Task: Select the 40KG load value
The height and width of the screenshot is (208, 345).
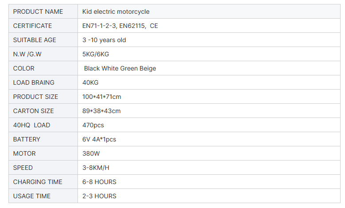Action: pyautogui.click(x=91, y=82)
